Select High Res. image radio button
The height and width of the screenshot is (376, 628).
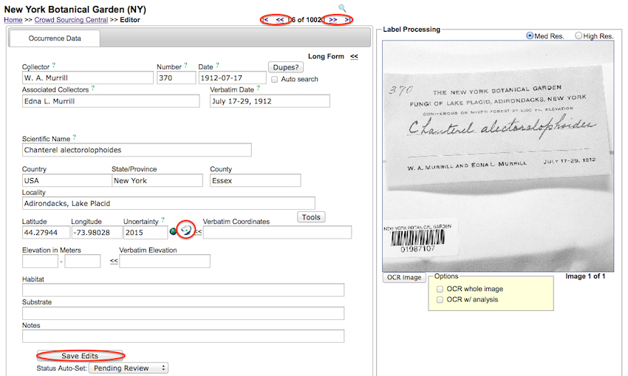[x=578, y=36]
